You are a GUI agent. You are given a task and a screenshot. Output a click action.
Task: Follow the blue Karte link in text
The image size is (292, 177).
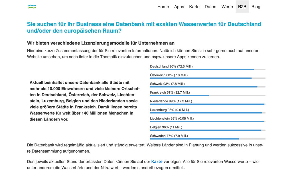157,162
